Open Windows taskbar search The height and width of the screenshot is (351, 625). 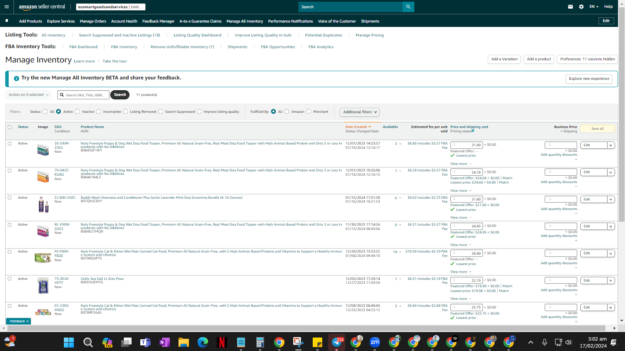click(88, 342)
